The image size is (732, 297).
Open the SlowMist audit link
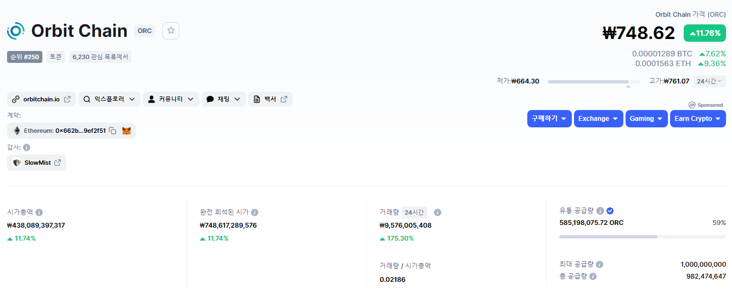coord(37,163)
